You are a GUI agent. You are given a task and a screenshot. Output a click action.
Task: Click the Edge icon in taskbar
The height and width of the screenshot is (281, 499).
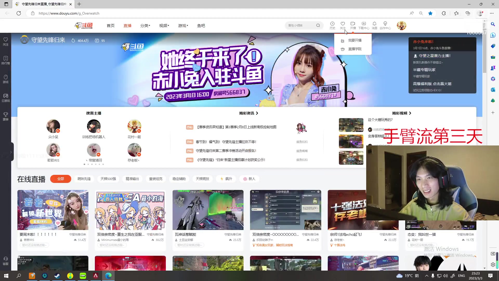[108, 276]
